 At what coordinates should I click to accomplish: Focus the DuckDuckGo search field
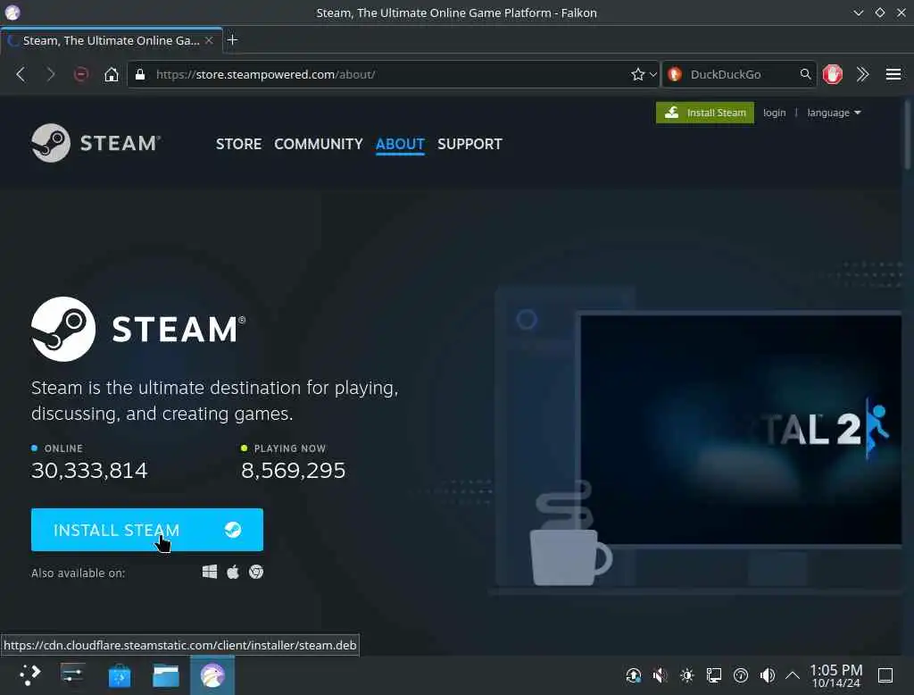point(740,74)
